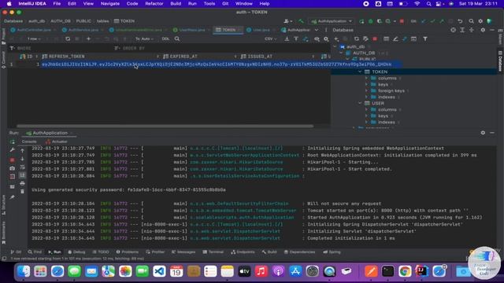Clear console with trash icon

(x=22, y=192)
